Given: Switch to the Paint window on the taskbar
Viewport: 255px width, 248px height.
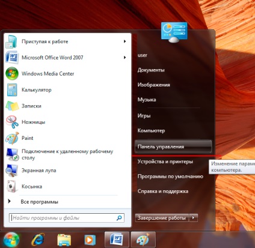Looking at the screenshot, I should click(143, 240).
